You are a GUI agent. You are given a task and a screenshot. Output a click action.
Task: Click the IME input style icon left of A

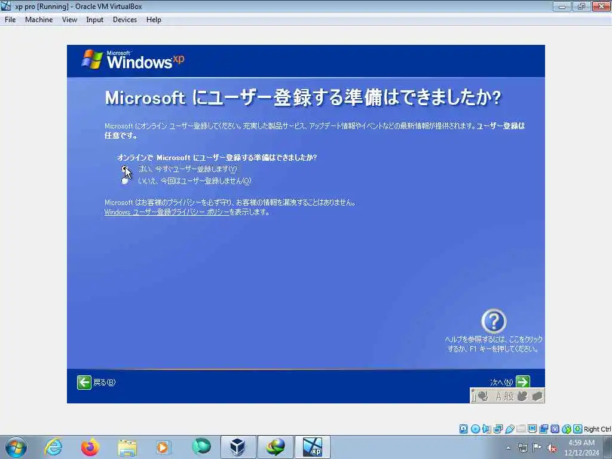(x=483, y=396)
